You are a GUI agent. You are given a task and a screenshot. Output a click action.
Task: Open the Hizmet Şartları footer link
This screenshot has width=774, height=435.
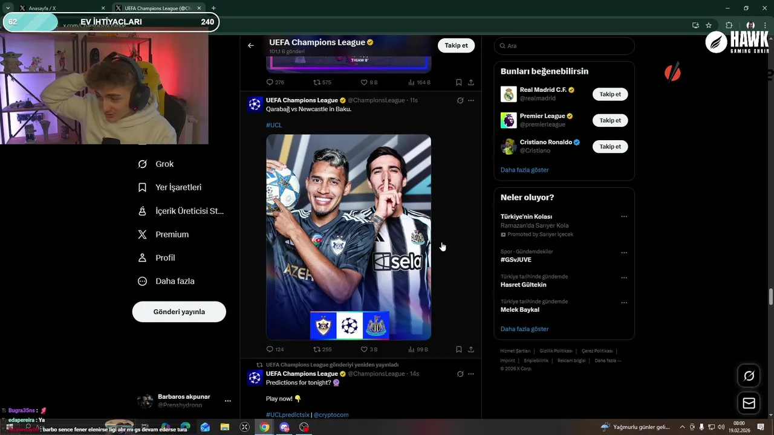coord(515,351)
